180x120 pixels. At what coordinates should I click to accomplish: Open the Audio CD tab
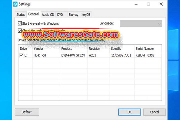48,15
